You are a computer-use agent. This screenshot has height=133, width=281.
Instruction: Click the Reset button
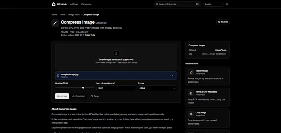point(95,96)
